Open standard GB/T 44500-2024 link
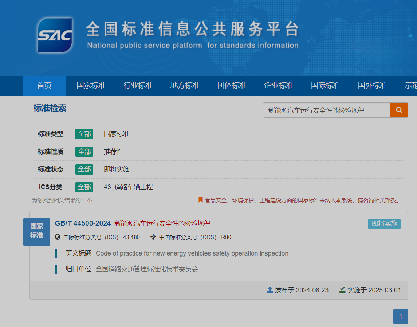 [83, 223]
